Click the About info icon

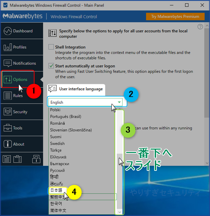point(7,144)
